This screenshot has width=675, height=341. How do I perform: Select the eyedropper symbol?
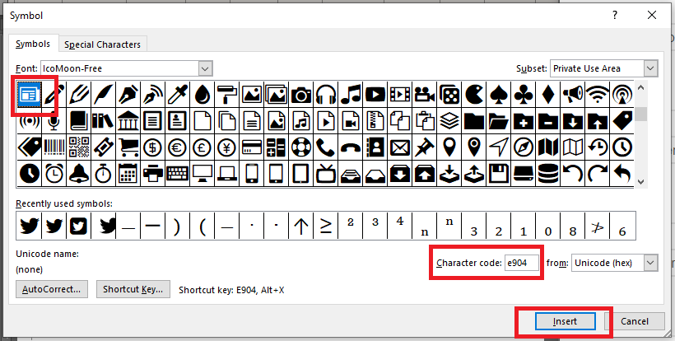(x=177, y=94)
